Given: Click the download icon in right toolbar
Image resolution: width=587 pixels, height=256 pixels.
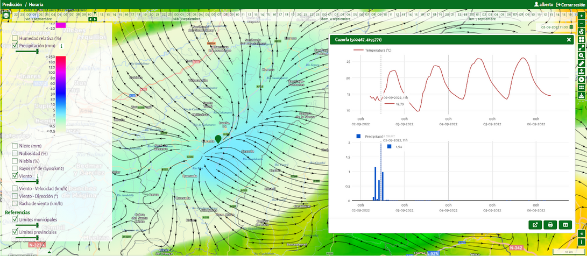Looking at the screenshot, I should [x=582, y=95].
